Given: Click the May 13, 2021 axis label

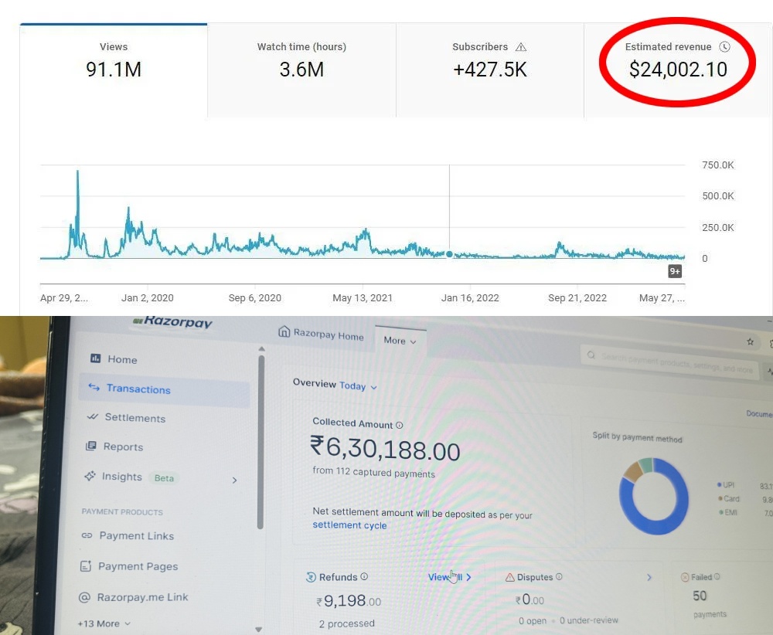Looking at the screenshot, I should [x=363, y=298].
